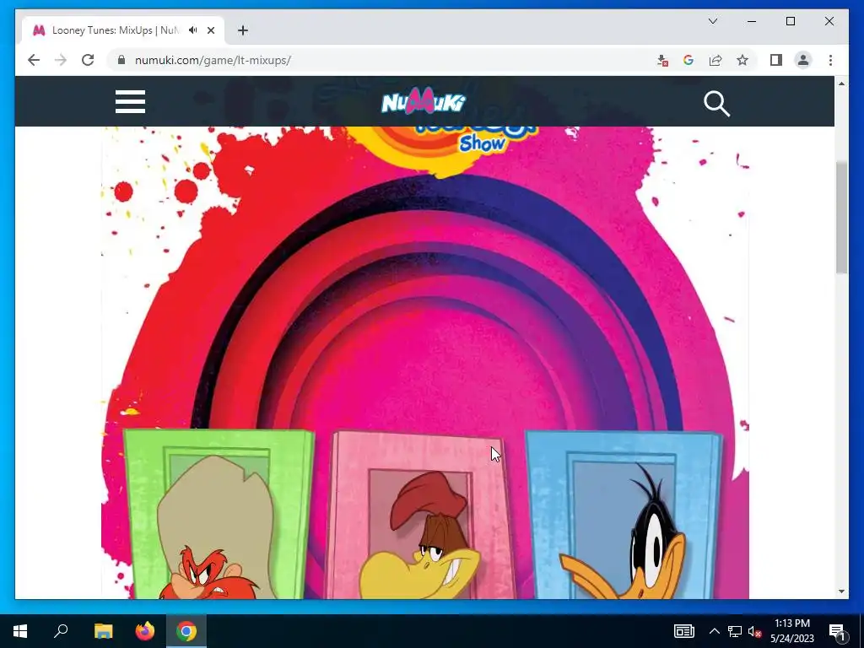Launch Firefox from the taskbar
The height and width of the screenshot is (648, 864).
pos(145,631)
